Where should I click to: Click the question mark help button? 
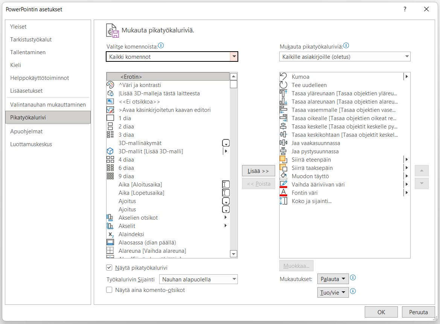point(405,9)
